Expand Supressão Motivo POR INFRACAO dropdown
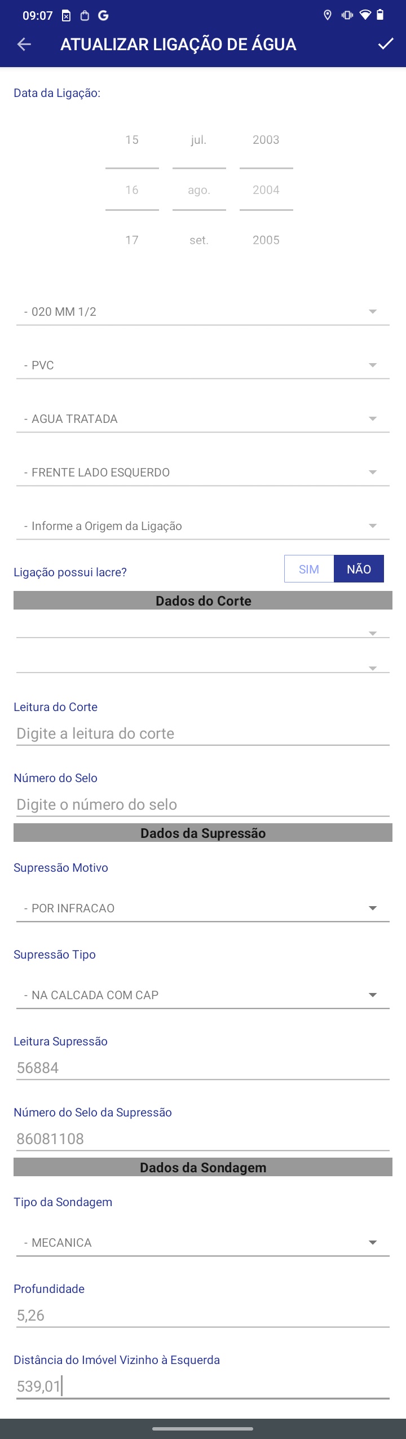406x1439 pixels. (203, 908)
